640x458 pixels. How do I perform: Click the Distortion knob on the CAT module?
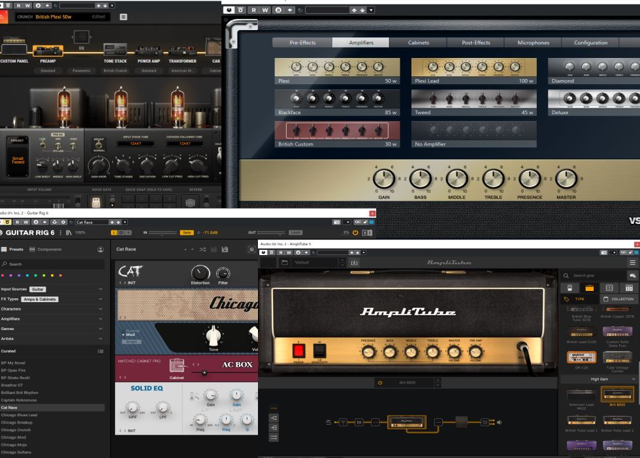click(200, 272)
